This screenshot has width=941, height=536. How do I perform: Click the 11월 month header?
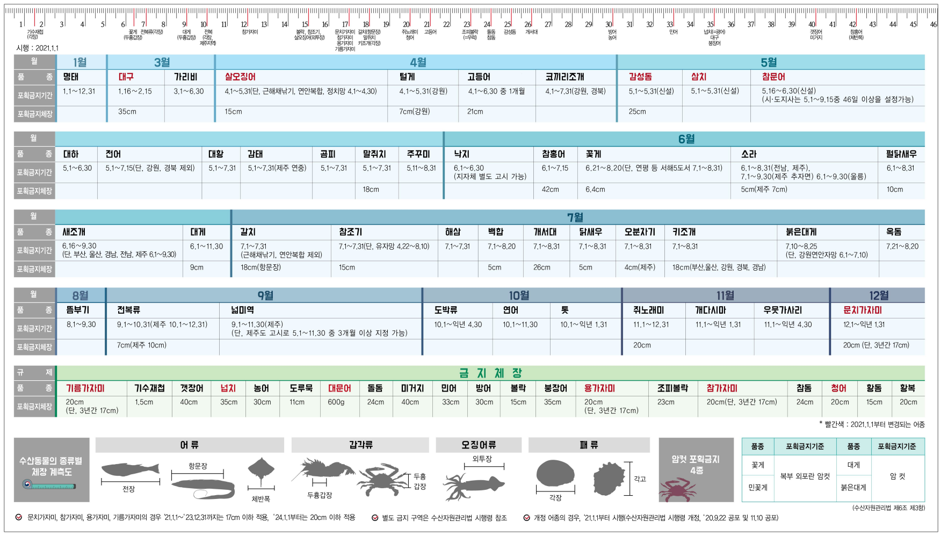click(x=725, y=295)
